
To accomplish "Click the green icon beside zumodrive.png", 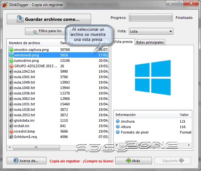I will click(x=11, y=61).
